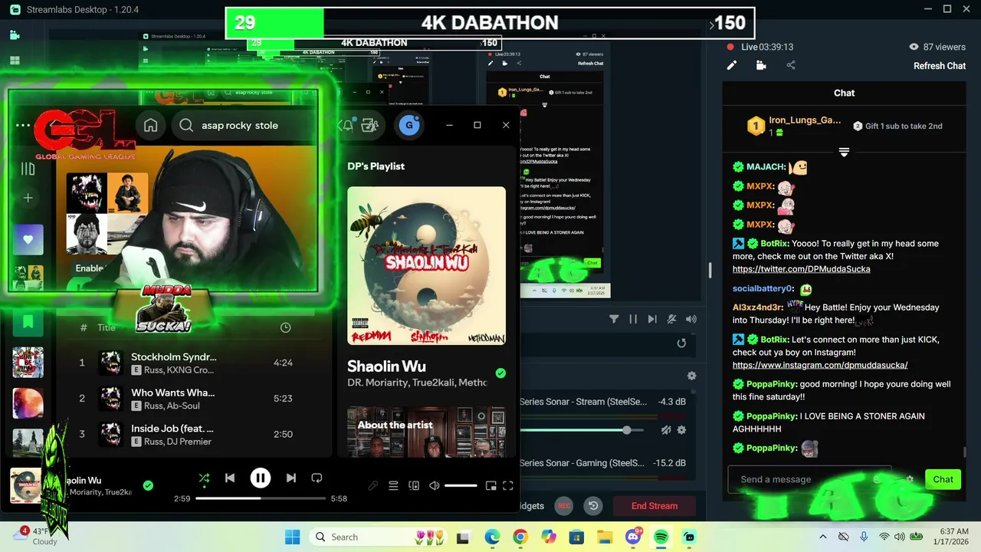Open Sonar - Stream source settings gear

pos(681,430)
